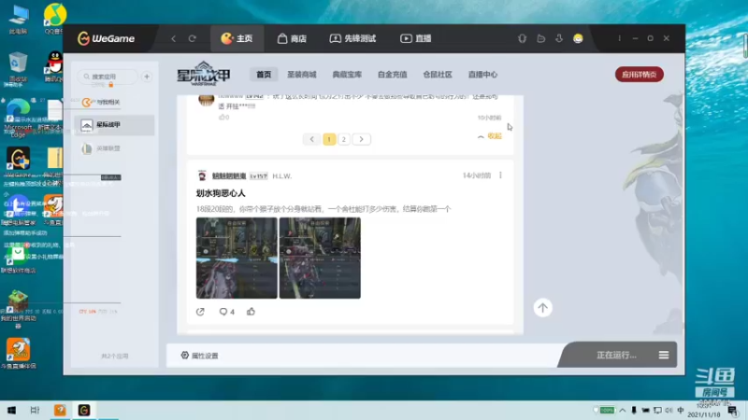Screen dimensions: 748x420
Task: Open the avatar of the 划水狗恶心人 poster
Action: 202,175
